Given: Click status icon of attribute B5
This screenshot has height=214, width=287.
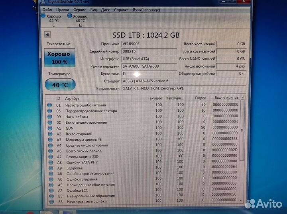Looking at the screenshot, I should click(51, 196).
